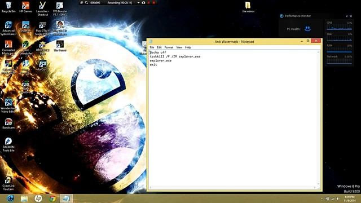Place cursor on the 'exit' line

[153, 65]
